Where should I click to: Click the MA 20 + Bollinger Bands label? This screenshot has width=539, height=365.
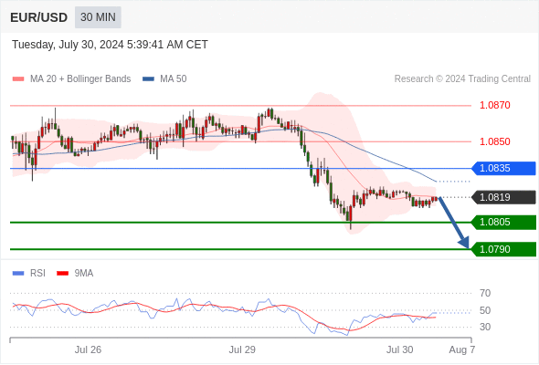click(80, 79)
